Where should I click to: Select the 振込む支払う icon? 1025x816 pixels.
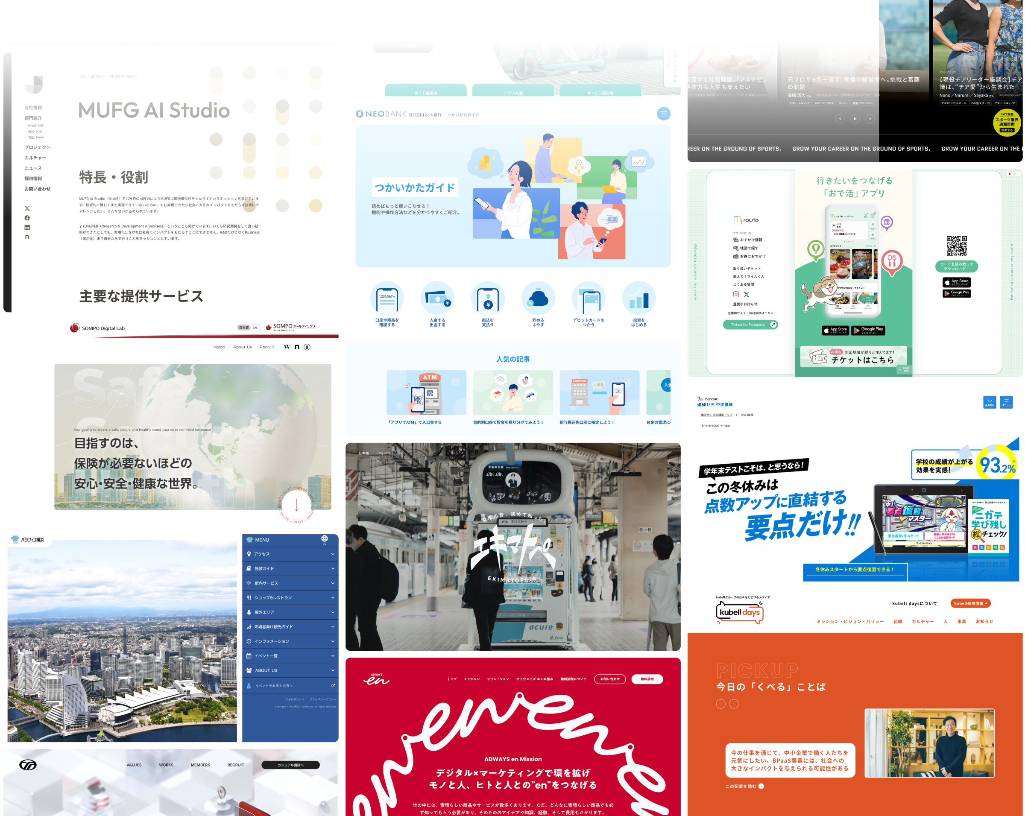click(x=488, y=299)
